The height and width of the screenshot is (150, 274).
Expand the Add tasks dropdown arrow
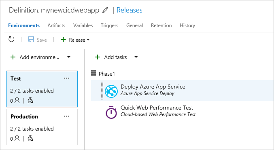pos(136,57)
